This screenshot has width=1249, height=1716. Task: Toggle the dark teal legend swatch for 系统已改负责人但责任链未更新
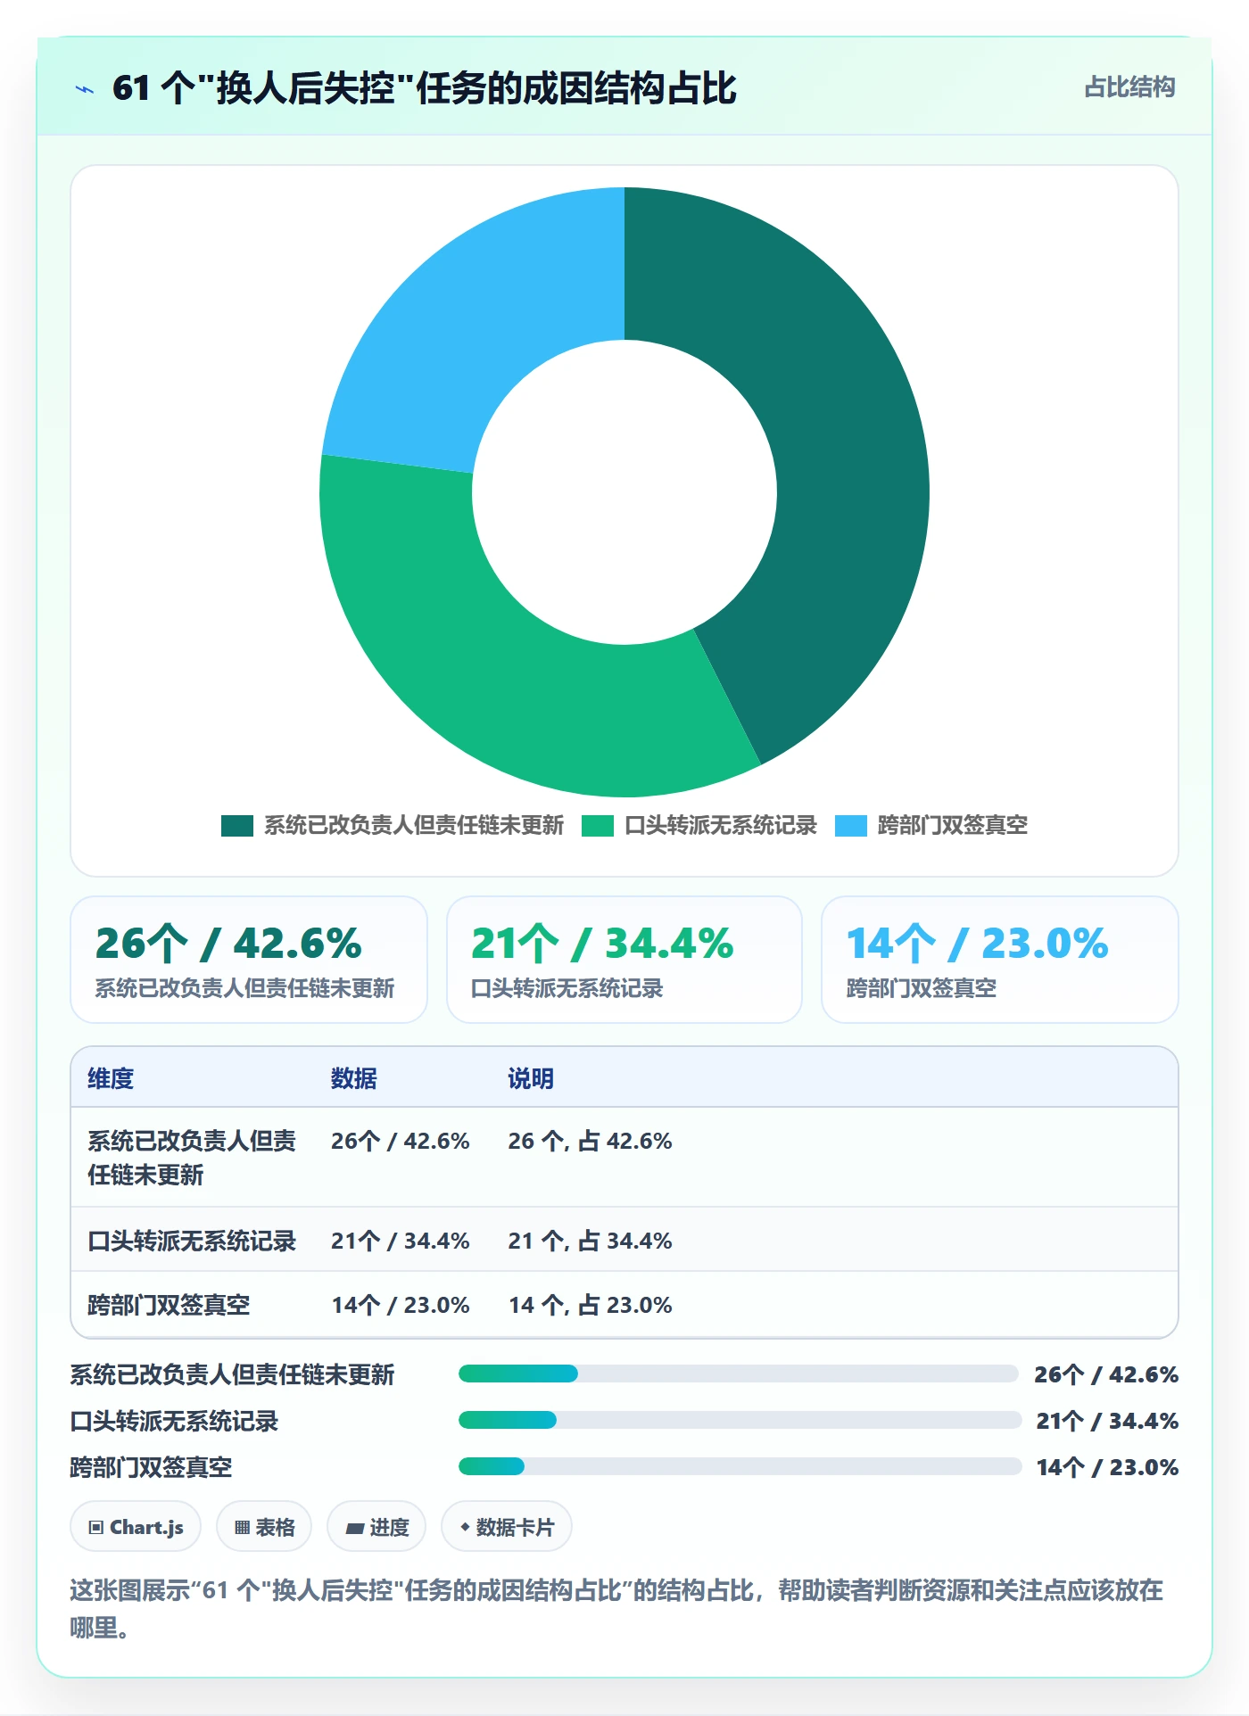[x=237, y=826]
